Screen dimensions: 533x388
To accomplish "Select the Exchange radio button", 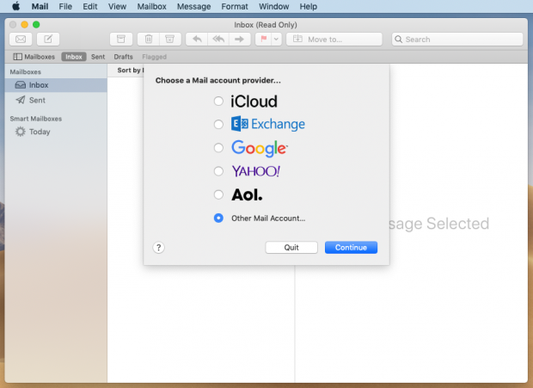I will point(218,124).
